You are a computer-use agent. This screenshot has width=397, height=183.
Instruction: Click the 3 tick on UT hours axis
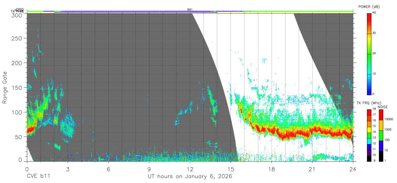[x=68, y=169]
